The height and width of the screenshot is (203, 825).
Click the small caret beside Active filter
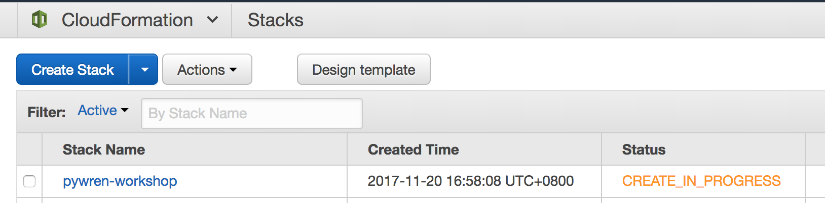click(125, 111)
